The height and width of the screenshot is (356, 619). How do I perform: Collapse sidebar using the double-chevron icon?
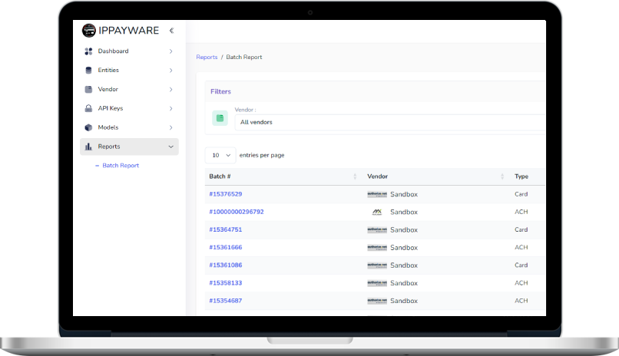171,31
